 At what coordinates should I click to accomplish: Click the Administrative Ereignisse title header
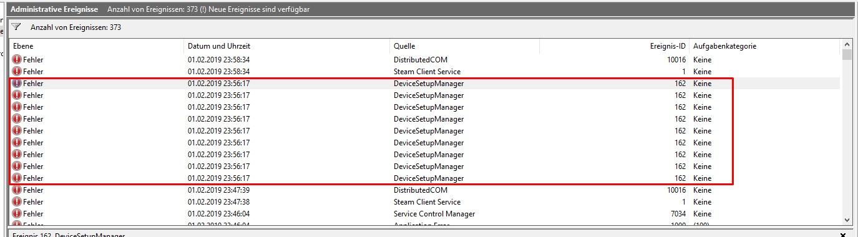click(x=54, y=9)
